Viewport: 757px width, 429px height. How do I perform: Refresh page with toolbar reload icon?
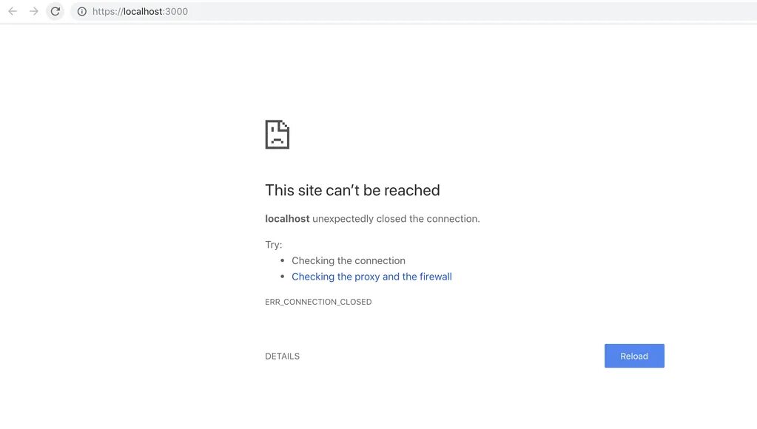[55, 11]
